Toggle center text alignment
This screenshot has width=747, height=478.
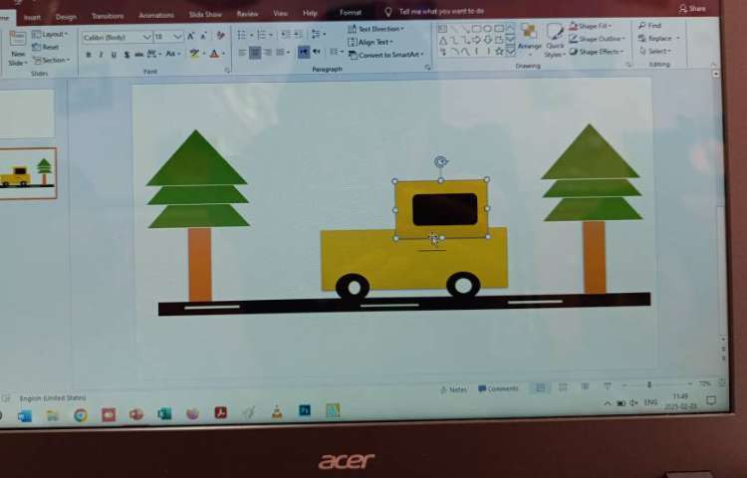255,53
